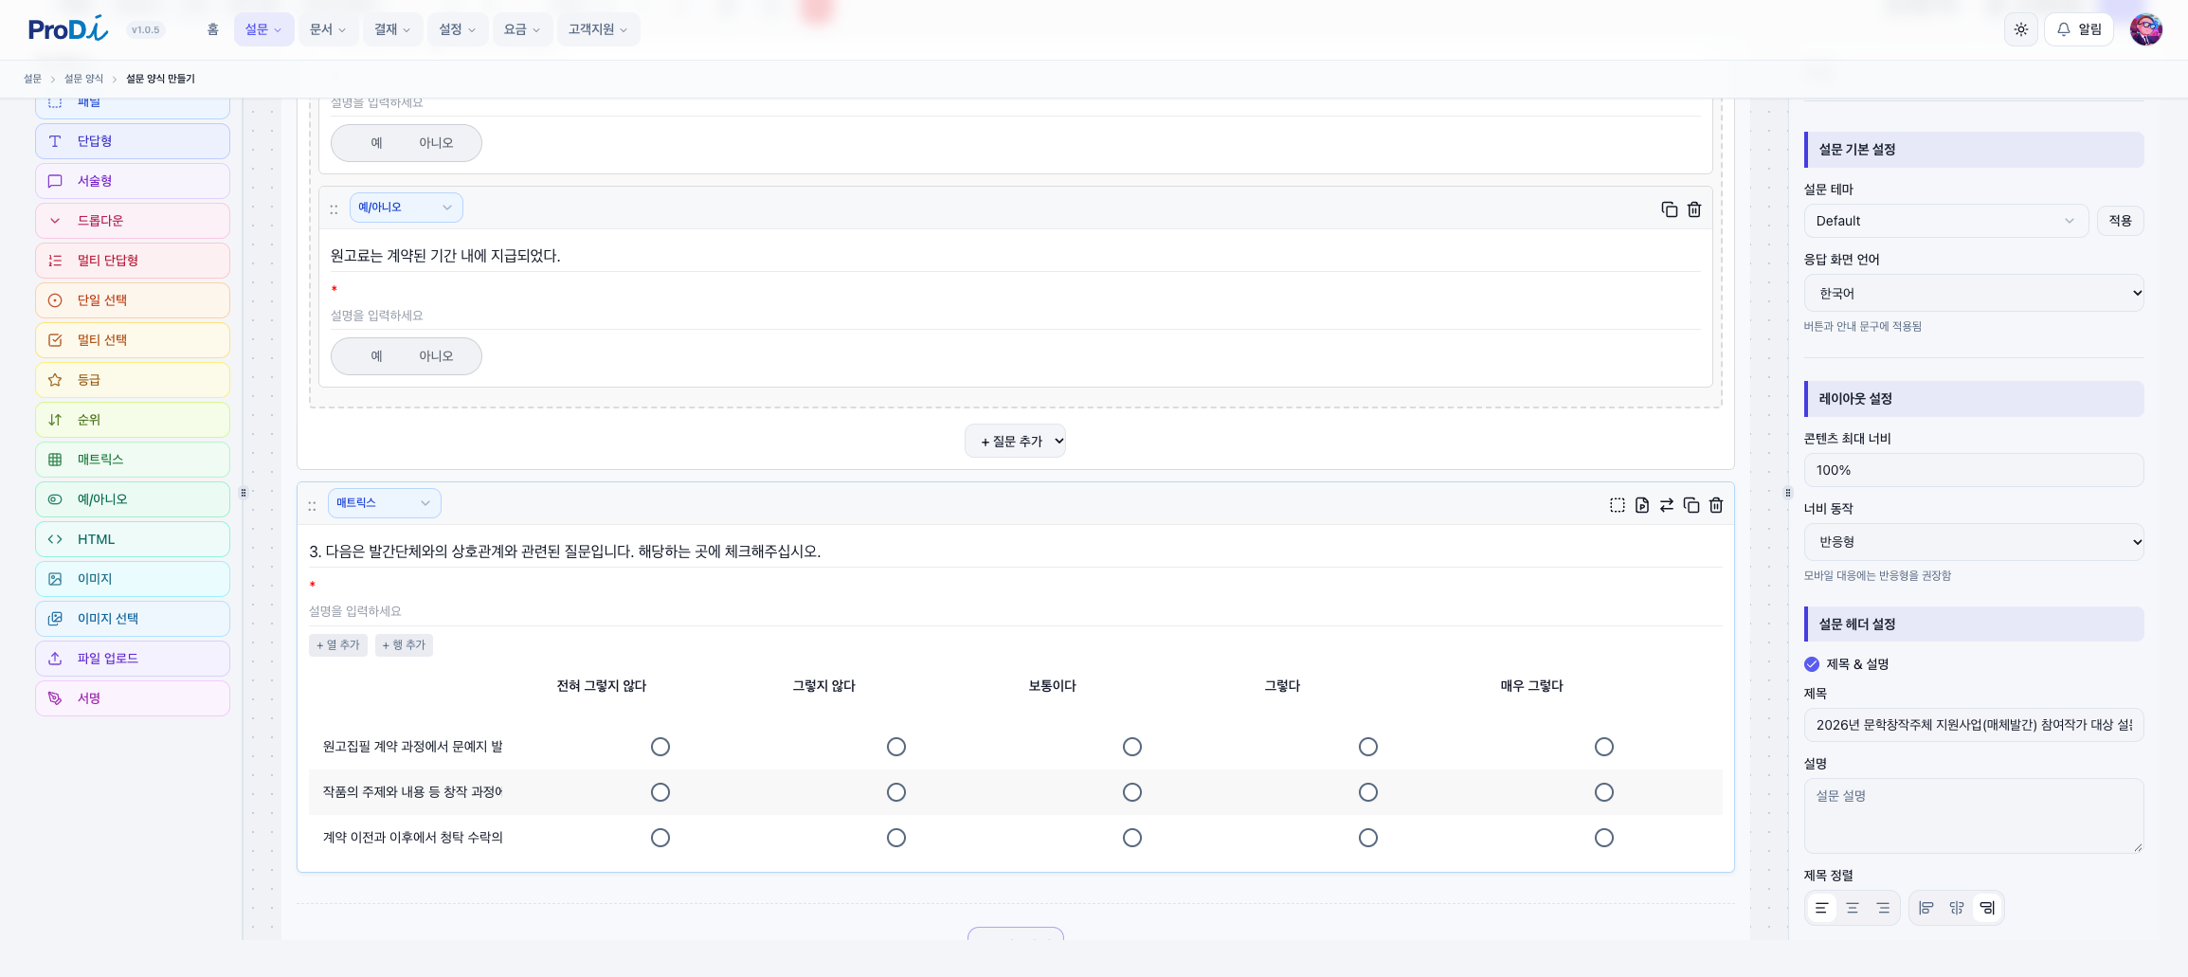Open the 고객지원 menu
This screenshot has width=2188, height=977.
[598, 29]
